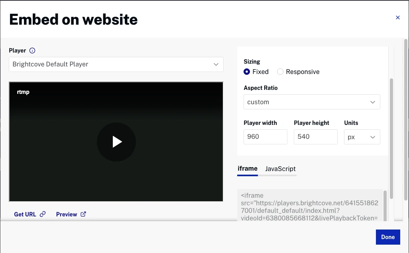Click the external-link icon beside Preview
Image resolution: width=409 pixels, height=253 pixels.
point(83,214)
